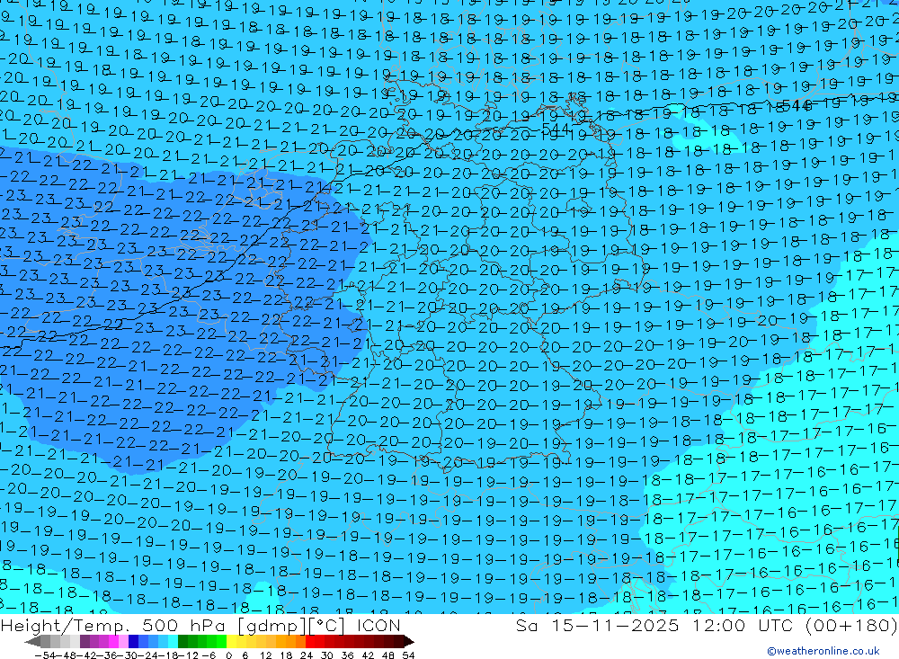The width and height of the screenshot is (899, 659).
Task: Pick the cyan swatch above the -18 label
Action: point(173,641)
